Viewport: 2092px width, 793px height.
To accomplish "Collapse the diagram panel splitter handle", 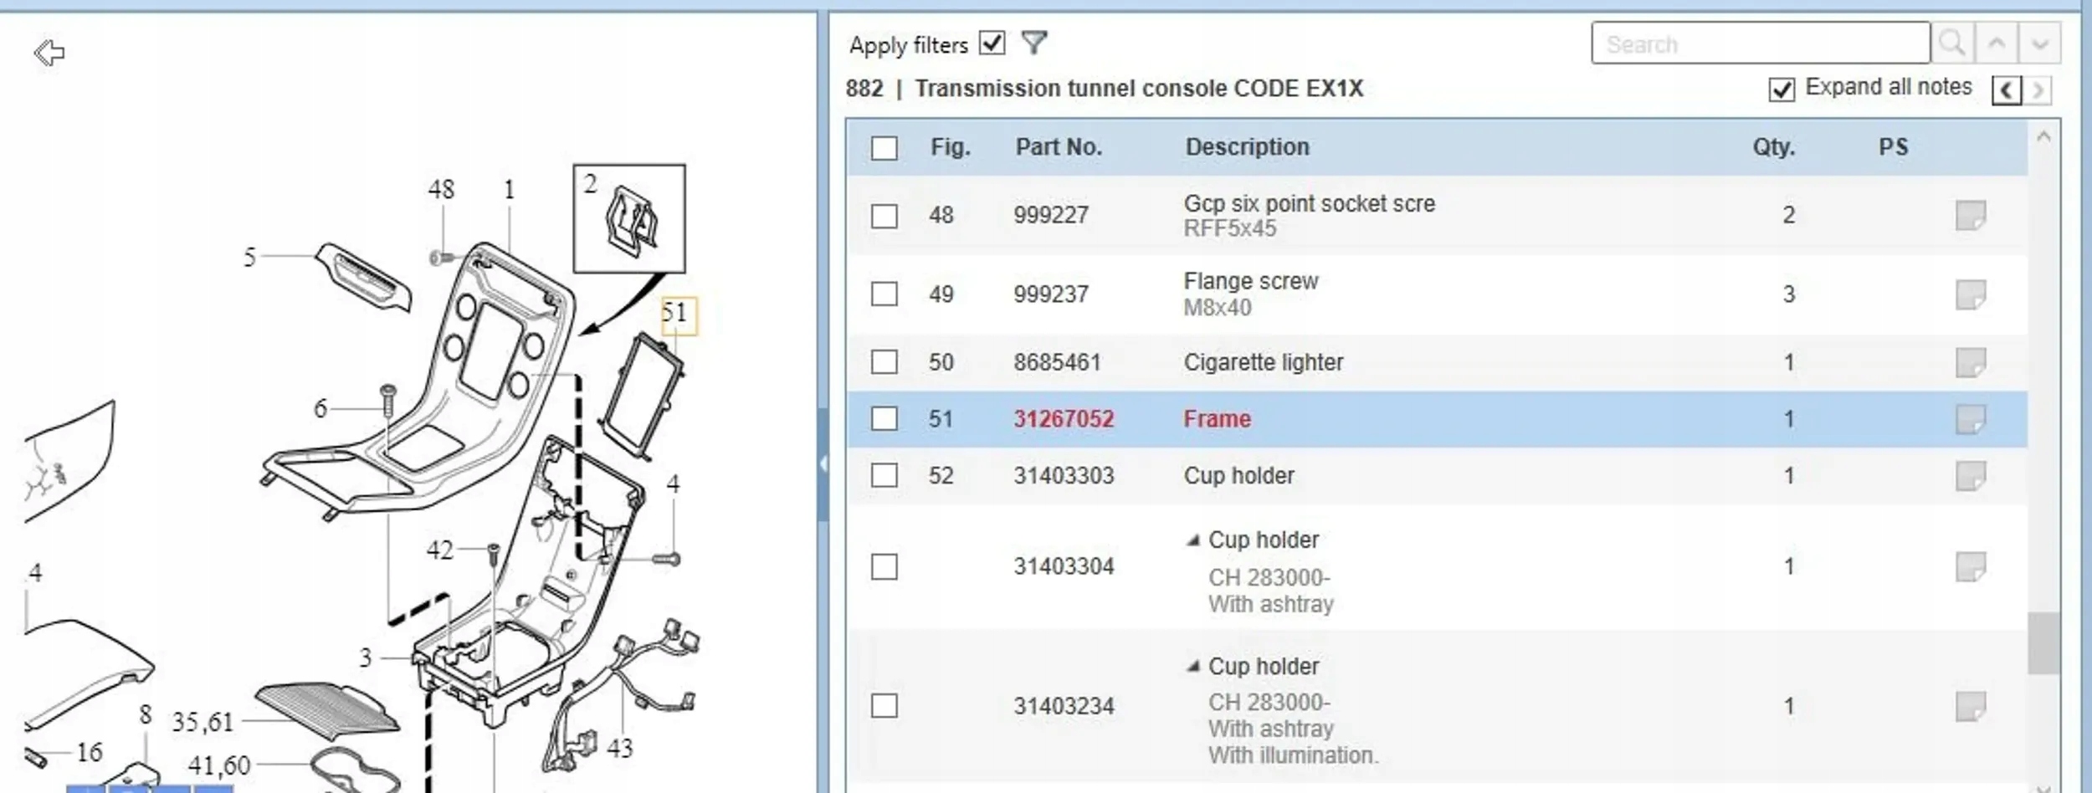I will tap(823, 463).
